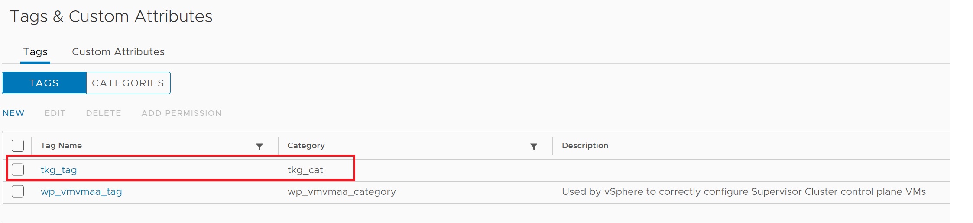The image size is (973, 223).
Task: Switch to the Custom Attributes tab
Action: (x=118, y=52)
